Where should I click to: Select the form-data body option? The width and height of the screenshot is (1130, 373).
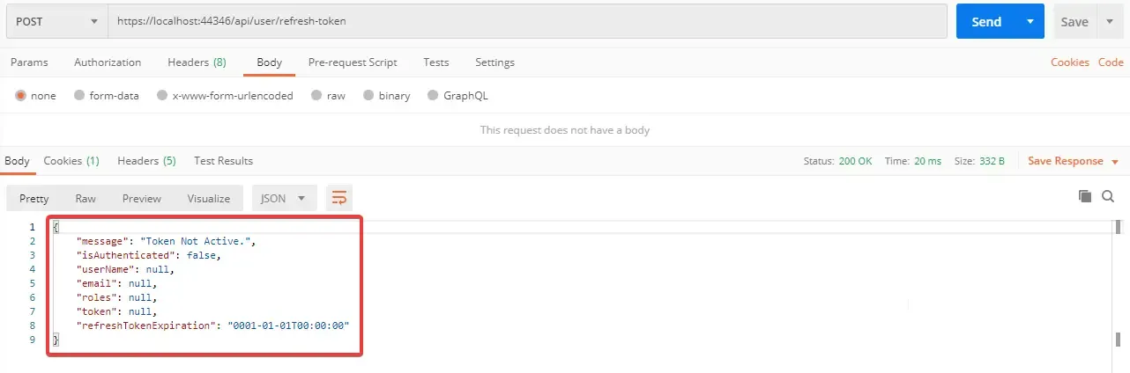79,96
